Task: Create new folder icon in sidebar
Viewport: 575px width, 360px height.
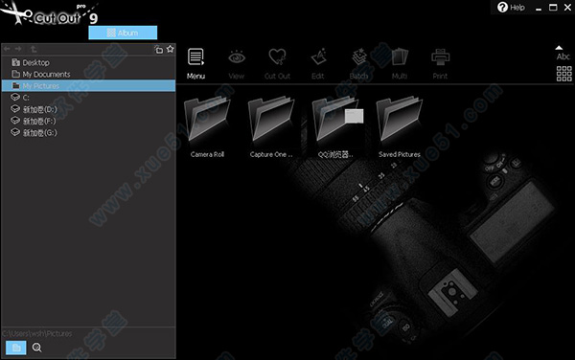Action: (158, 50)
